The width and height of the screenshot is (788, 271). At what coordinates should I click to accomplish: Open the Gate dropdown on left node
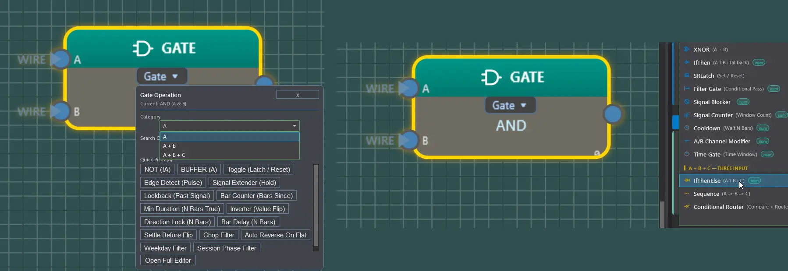[162, 76]
